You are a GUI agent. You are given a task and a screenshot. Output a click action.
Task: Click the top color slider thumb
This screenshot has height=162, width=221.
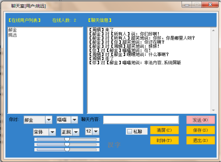[x=67, y=140]
